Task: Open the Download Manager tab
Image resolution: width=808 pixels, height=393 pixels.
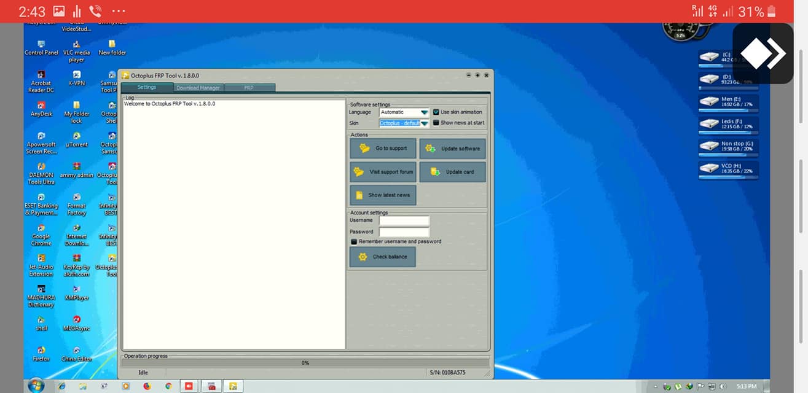Action: click(198, 88)
